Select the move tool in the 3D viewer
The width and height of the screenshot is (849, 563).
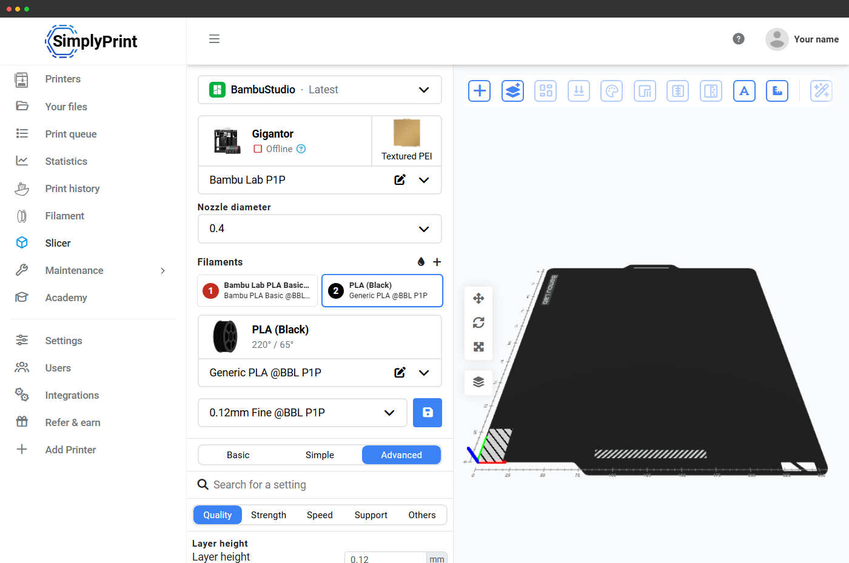tap(478, 298)
